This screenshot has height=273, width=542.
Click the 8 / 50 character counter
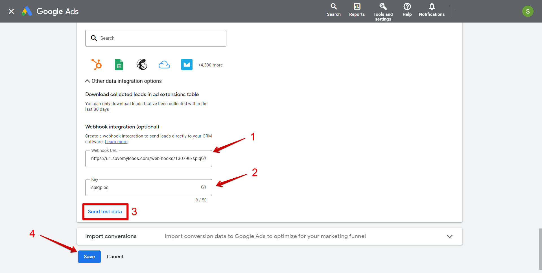(x=201, y=200)
